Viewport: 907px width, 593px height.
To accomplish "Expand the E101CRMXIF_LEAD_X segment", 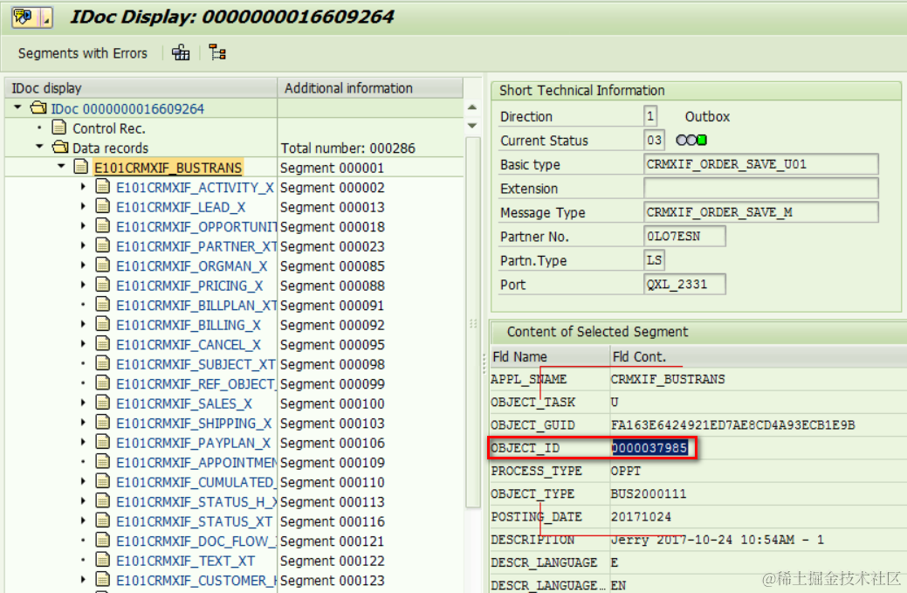I will (x=83, y=206).
